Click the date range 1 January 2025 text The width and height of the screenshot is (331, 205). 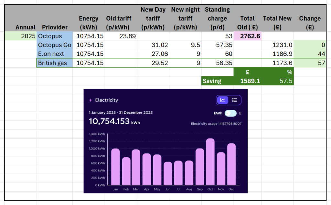pyautogui.click(x=121, y=112)
